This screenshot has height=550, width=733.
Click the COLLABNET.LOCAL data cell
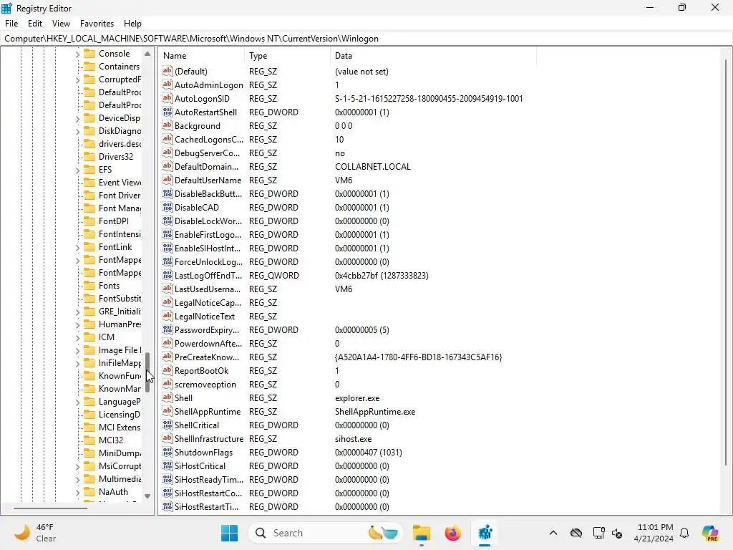tap(372, 166)
